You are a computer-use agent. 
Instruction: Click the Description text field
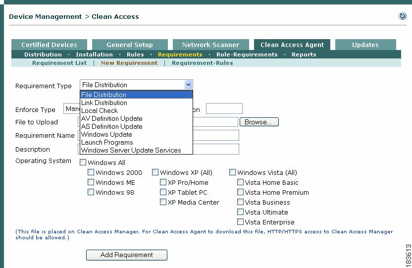click(216, 149)
